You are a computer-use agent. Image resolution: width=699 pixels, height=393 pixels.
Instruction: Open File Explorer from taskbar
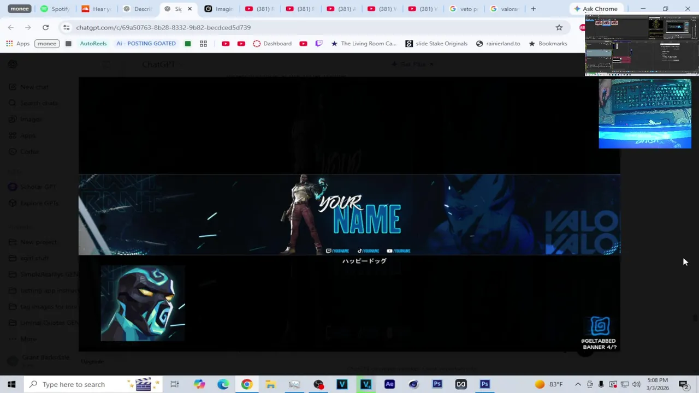pyautogui.click(x=271, y=384)
